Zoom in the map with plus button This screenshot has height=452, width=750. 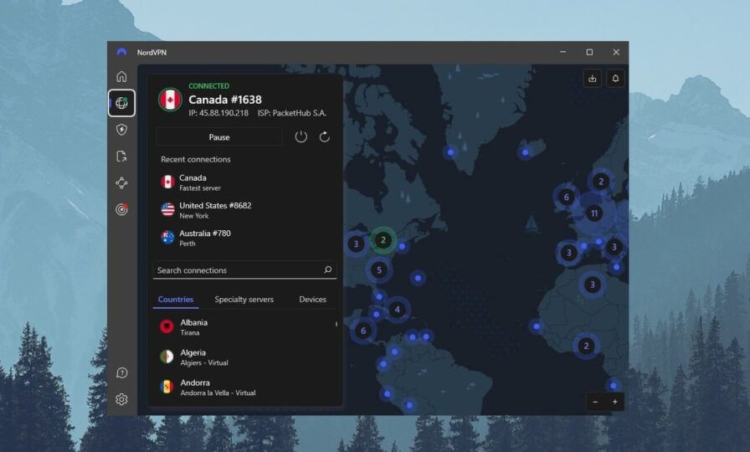click(x=614, y=402)
